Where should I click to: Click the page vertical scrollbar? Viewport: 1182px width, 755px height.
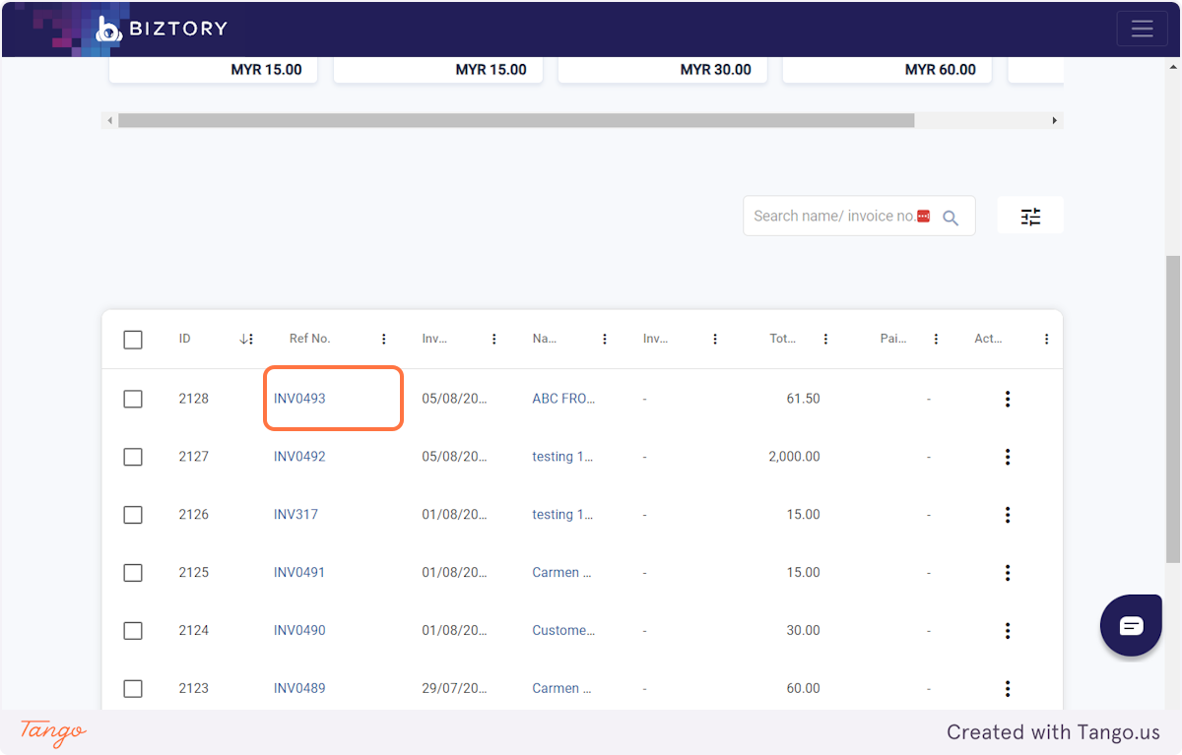[1172, 409]
